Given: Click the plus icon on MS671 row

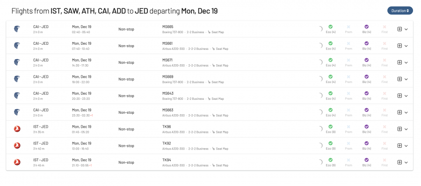Looking at the screenshot, I should (399, 62).
